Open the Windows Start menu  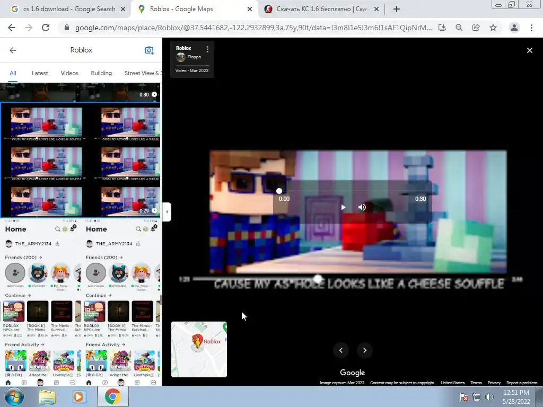[x=14, y=396]
